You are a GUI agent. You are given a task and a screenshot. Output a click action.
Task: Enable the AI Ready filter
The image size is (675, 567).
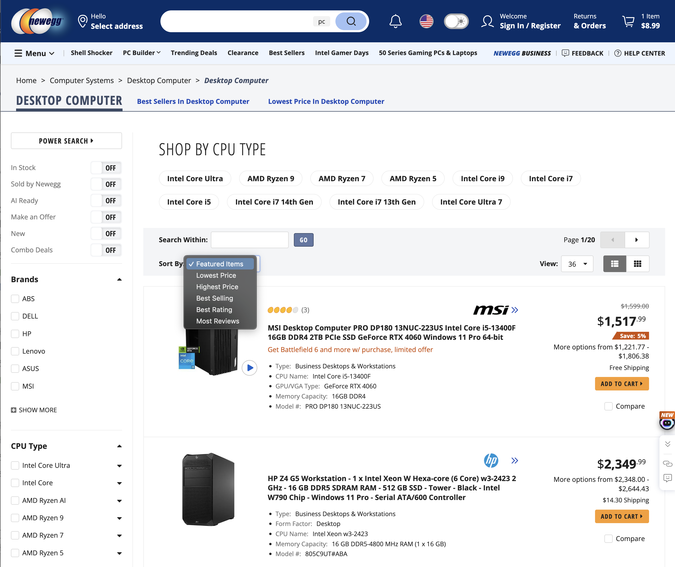(x=106, y=200)
